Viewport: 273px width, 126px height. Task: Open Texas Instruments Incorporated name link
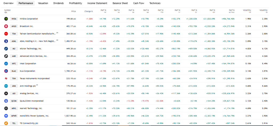(x=35, y=78)
